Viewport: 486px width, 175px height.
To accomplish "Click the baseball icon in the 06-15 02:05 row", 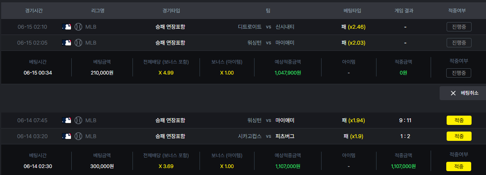I will [78, 43].
